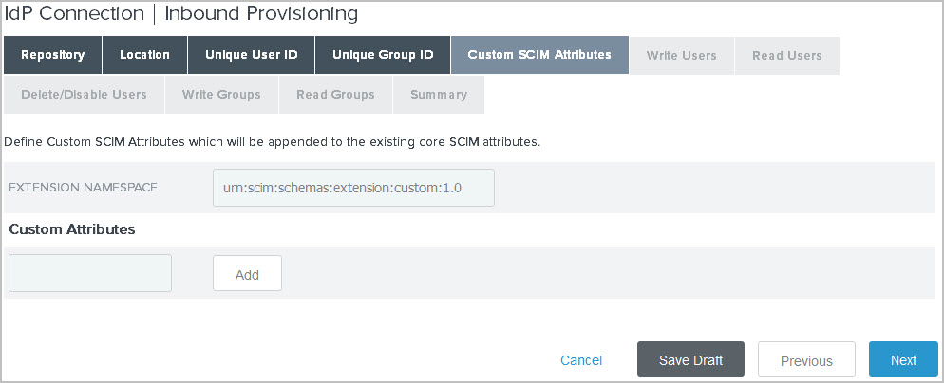Focus the Extension Namespace text field
Screen dimensions: 944x383
(353, 188)
